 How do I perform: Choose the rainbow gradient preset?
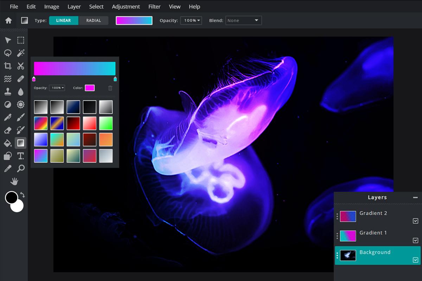[40, 123]
